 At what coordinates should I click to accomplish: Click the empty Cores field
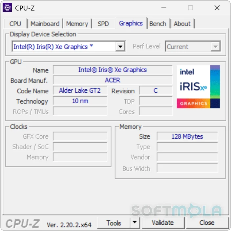click(x=156, y=111)
